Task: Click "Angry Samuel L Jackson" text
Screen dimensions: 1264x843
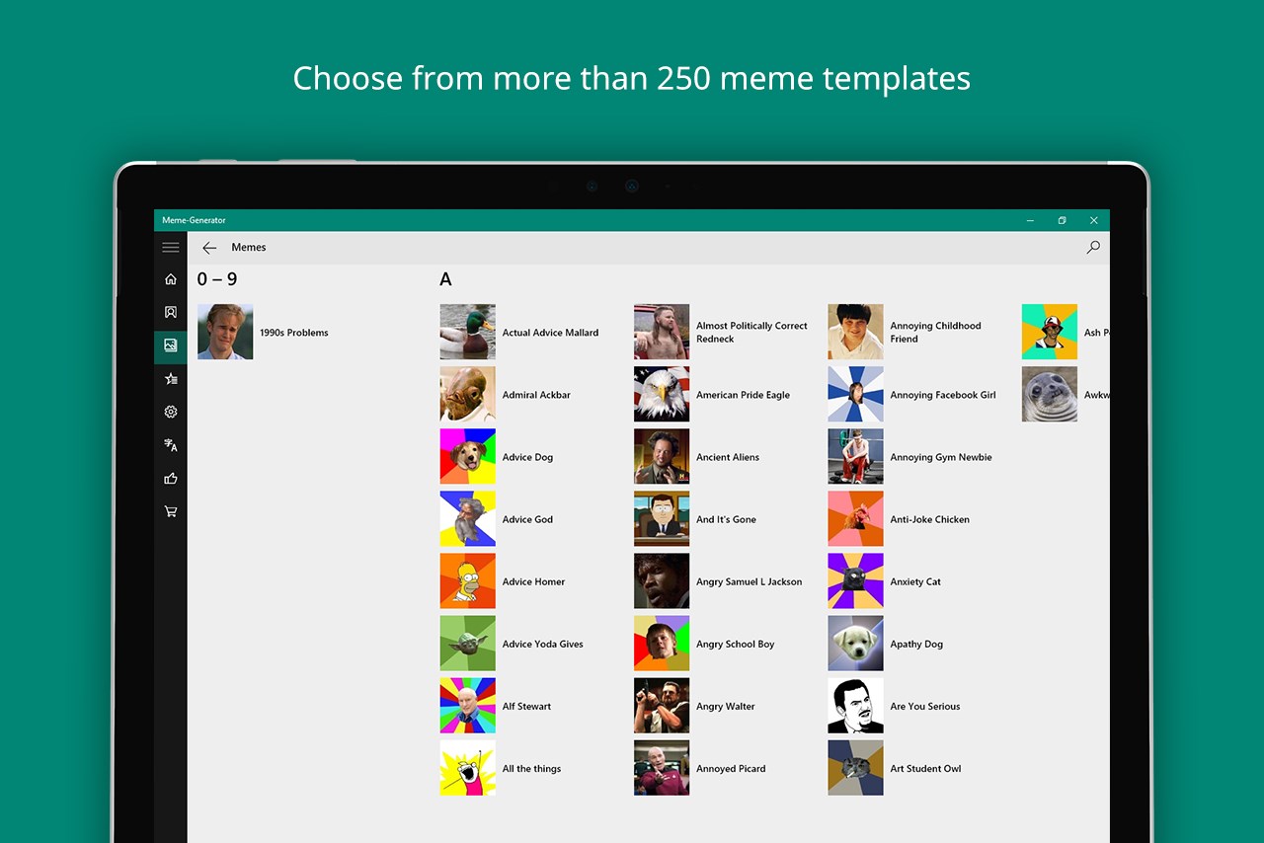Action: tap(750, 581)
